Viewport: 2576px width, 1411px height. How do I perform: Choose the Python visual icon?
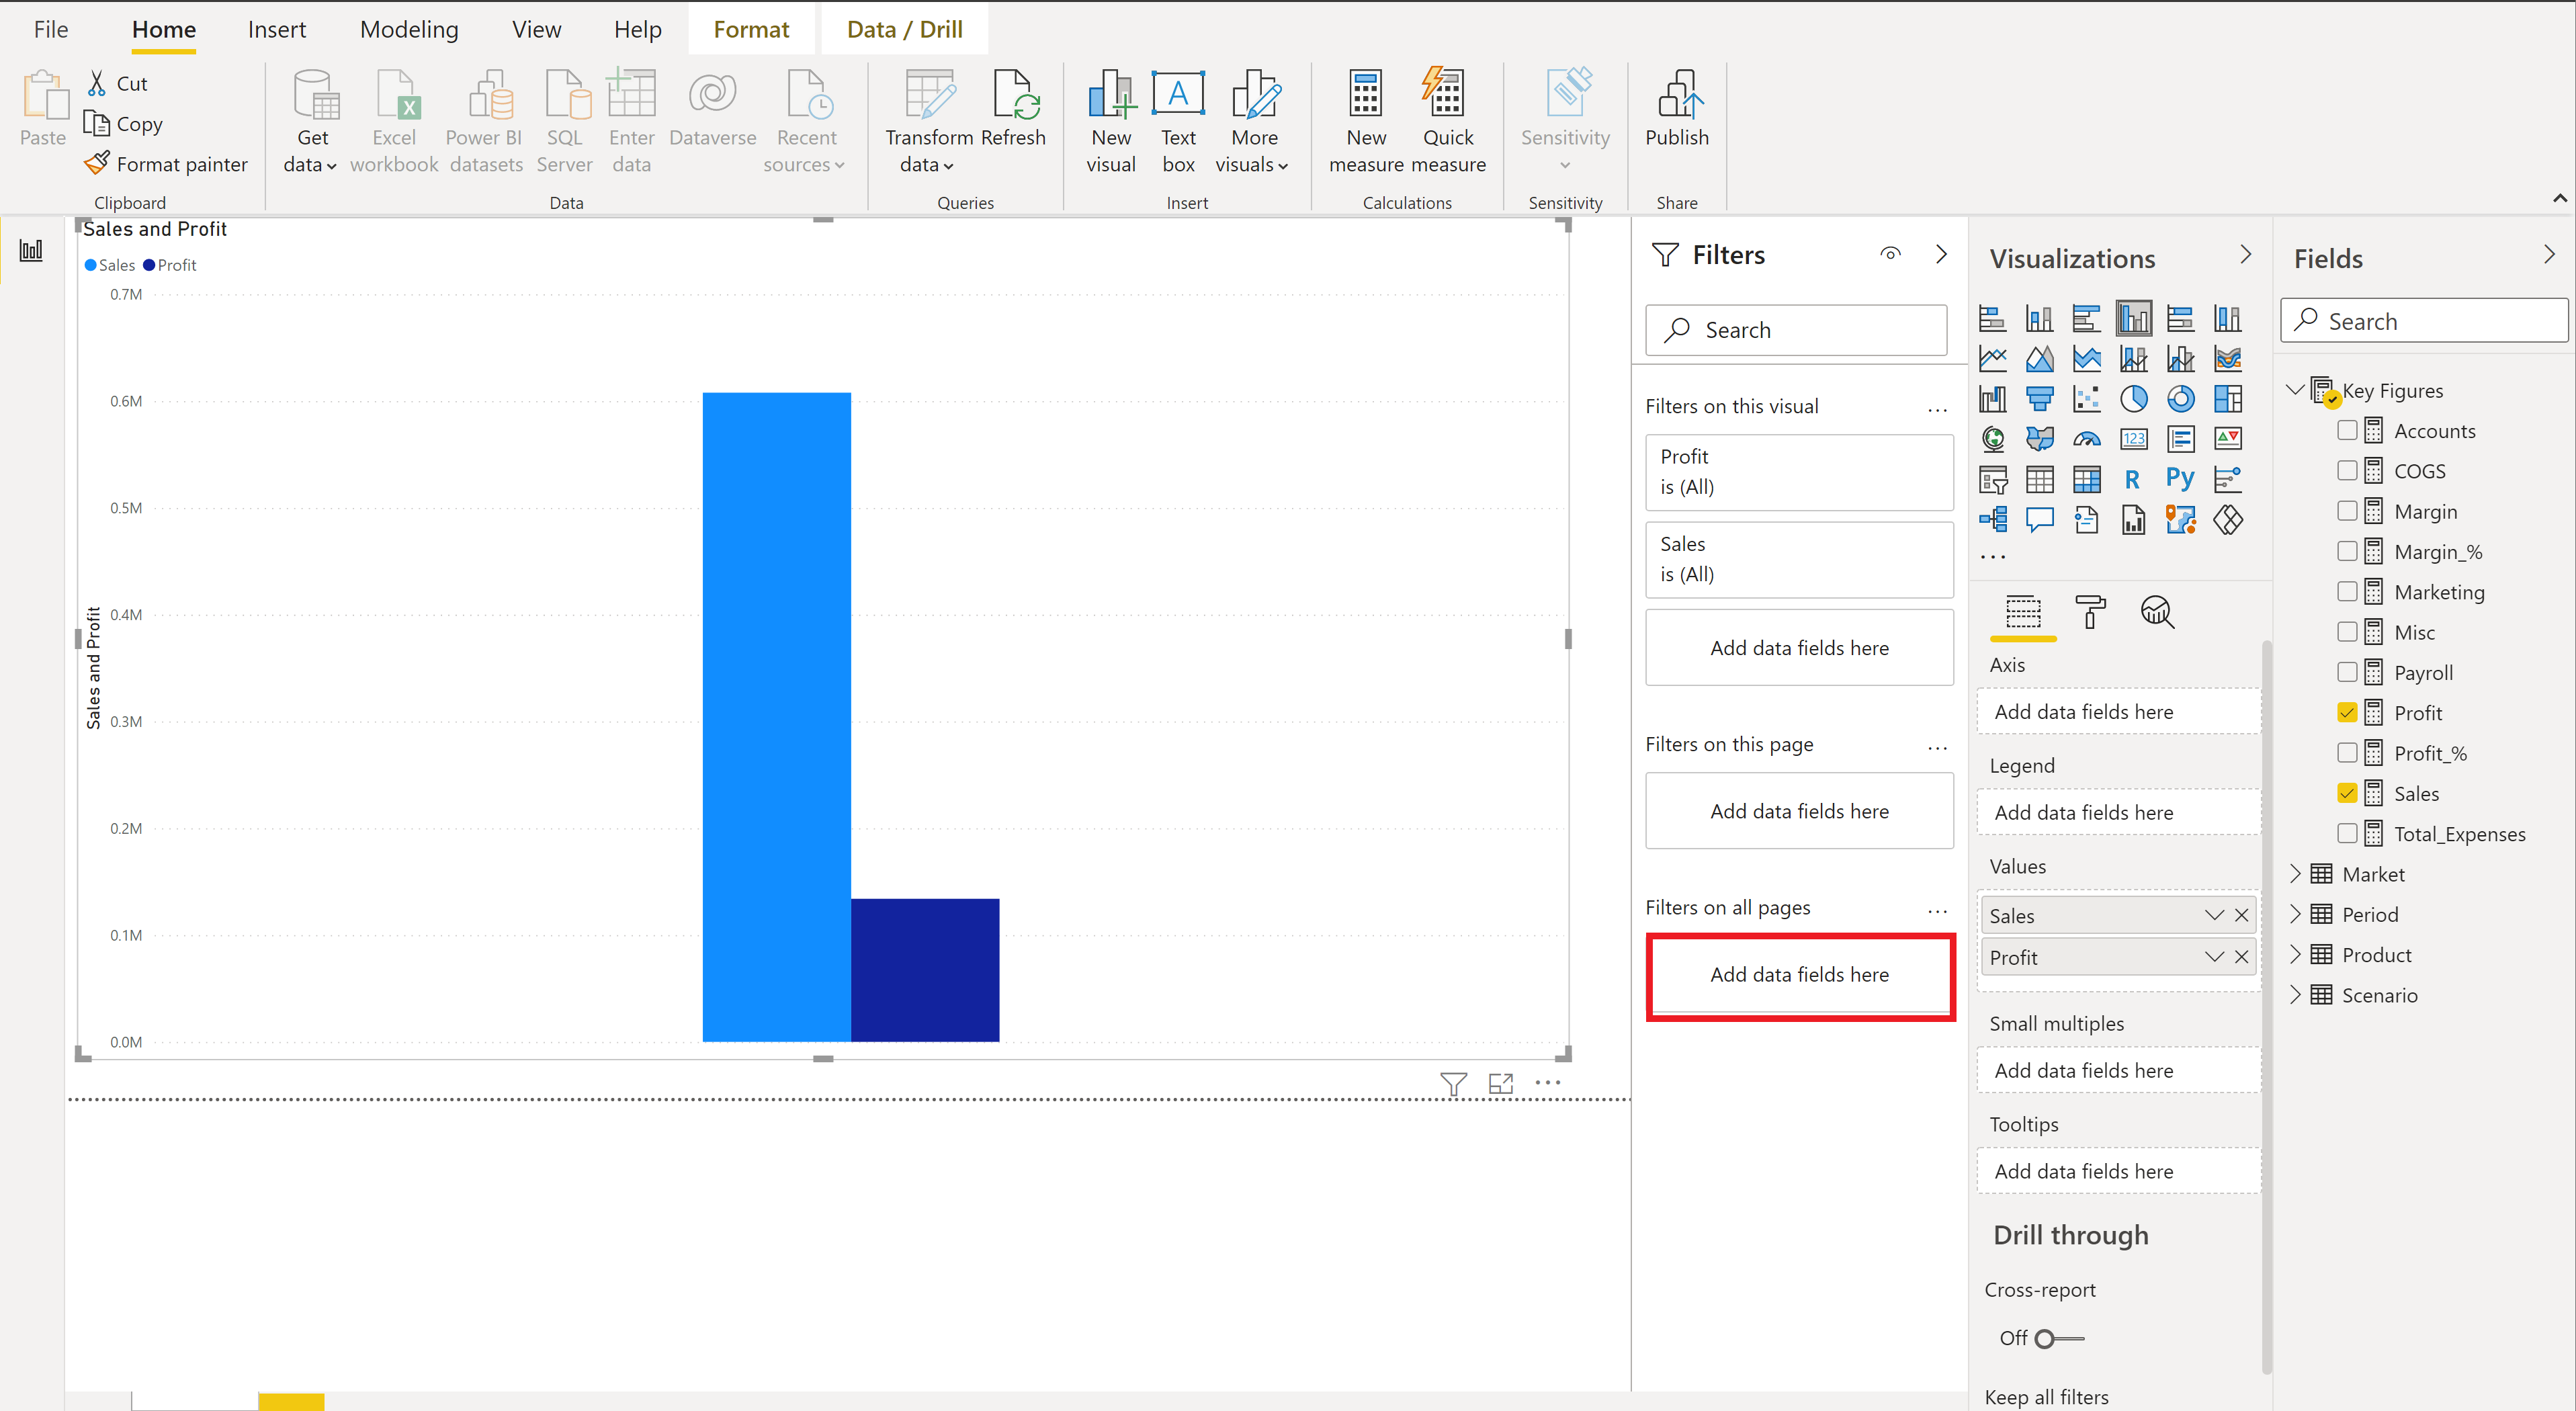point(2180,479)
